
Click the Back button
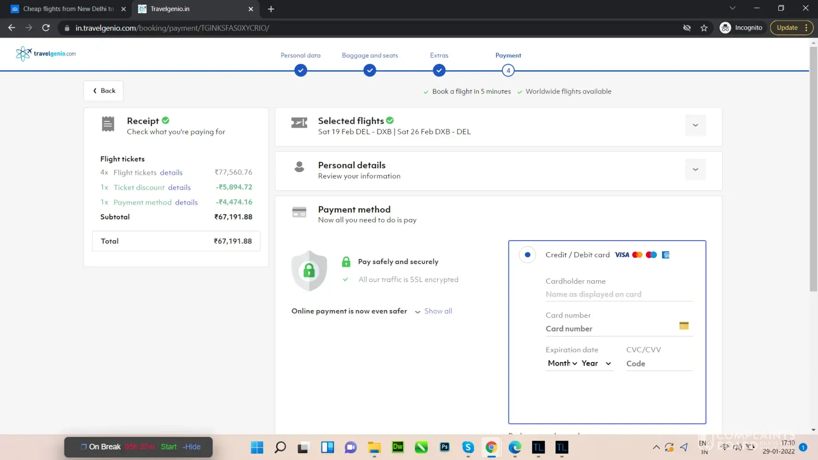coord(104,91)
